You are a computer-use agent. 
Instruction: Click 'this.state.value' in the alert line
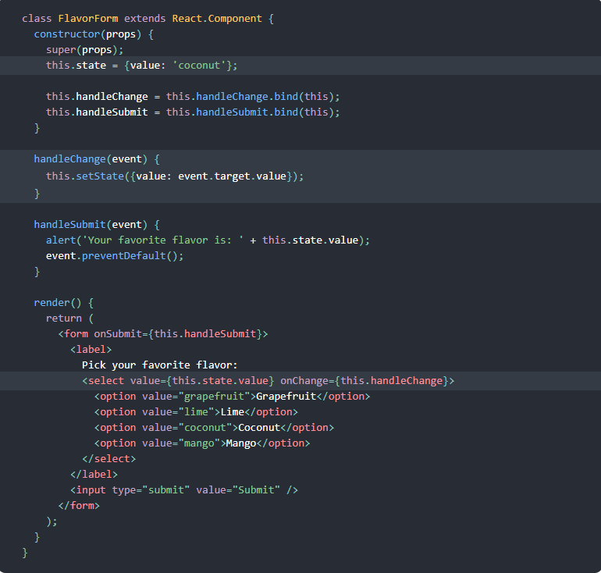[310, 240]
